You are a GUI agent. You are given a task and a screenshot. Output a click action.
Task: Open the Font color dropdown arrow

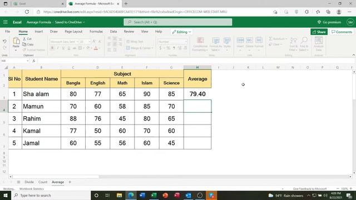(x=100, y=48)
